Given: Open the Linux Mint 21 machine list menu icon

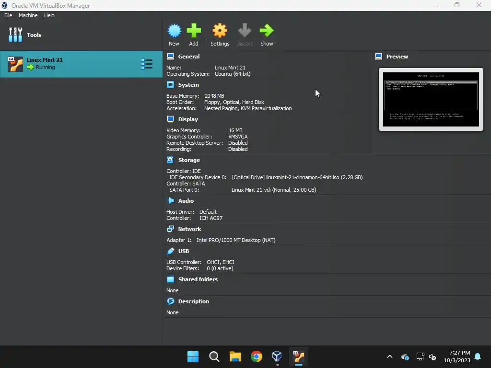Looking at the screenshot, I should click(x=147, y=64).
